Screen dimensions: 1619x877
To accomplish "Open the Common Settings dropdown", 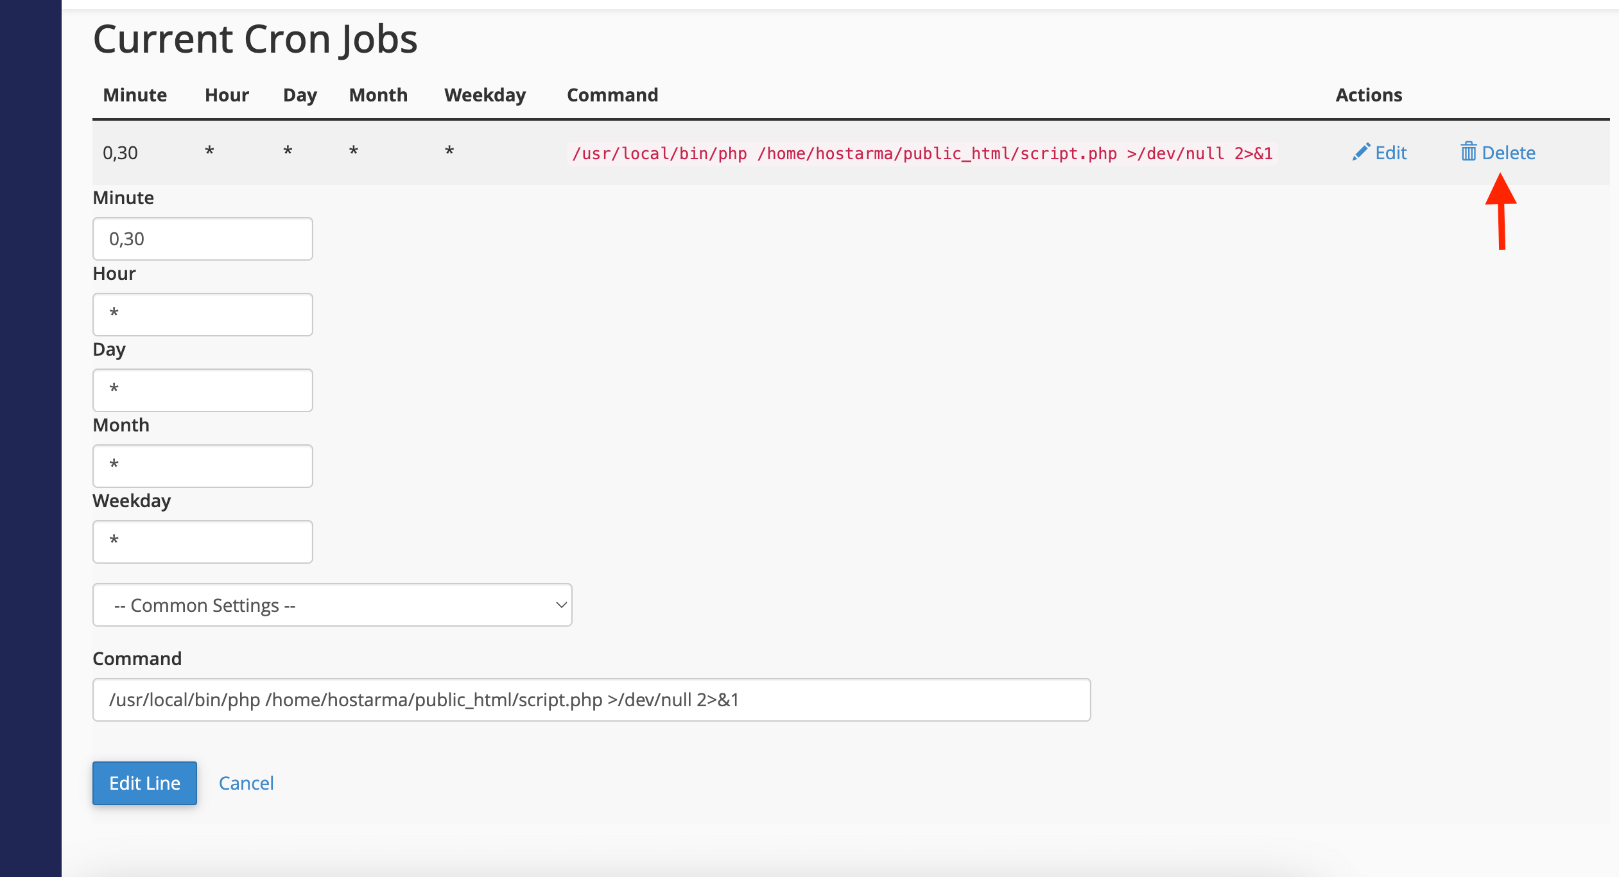I will (332, 605).
